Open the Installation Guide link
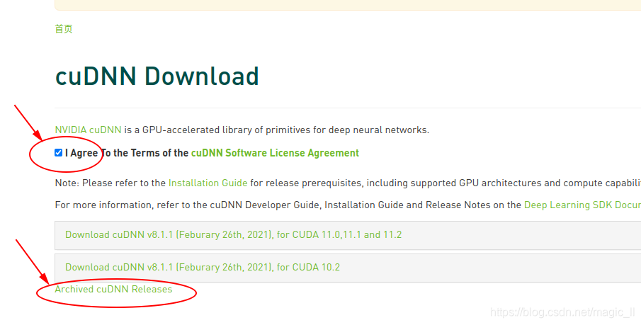This screenshot has width=641, height=325. tap(208, 183)
